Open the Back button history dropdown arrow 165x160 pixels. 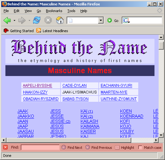point(14,20)
